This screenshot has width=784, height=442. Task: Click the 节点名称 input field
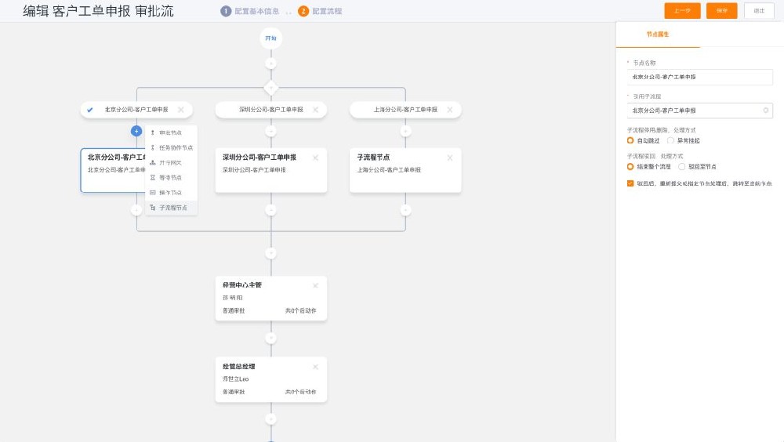pos(699,77)
